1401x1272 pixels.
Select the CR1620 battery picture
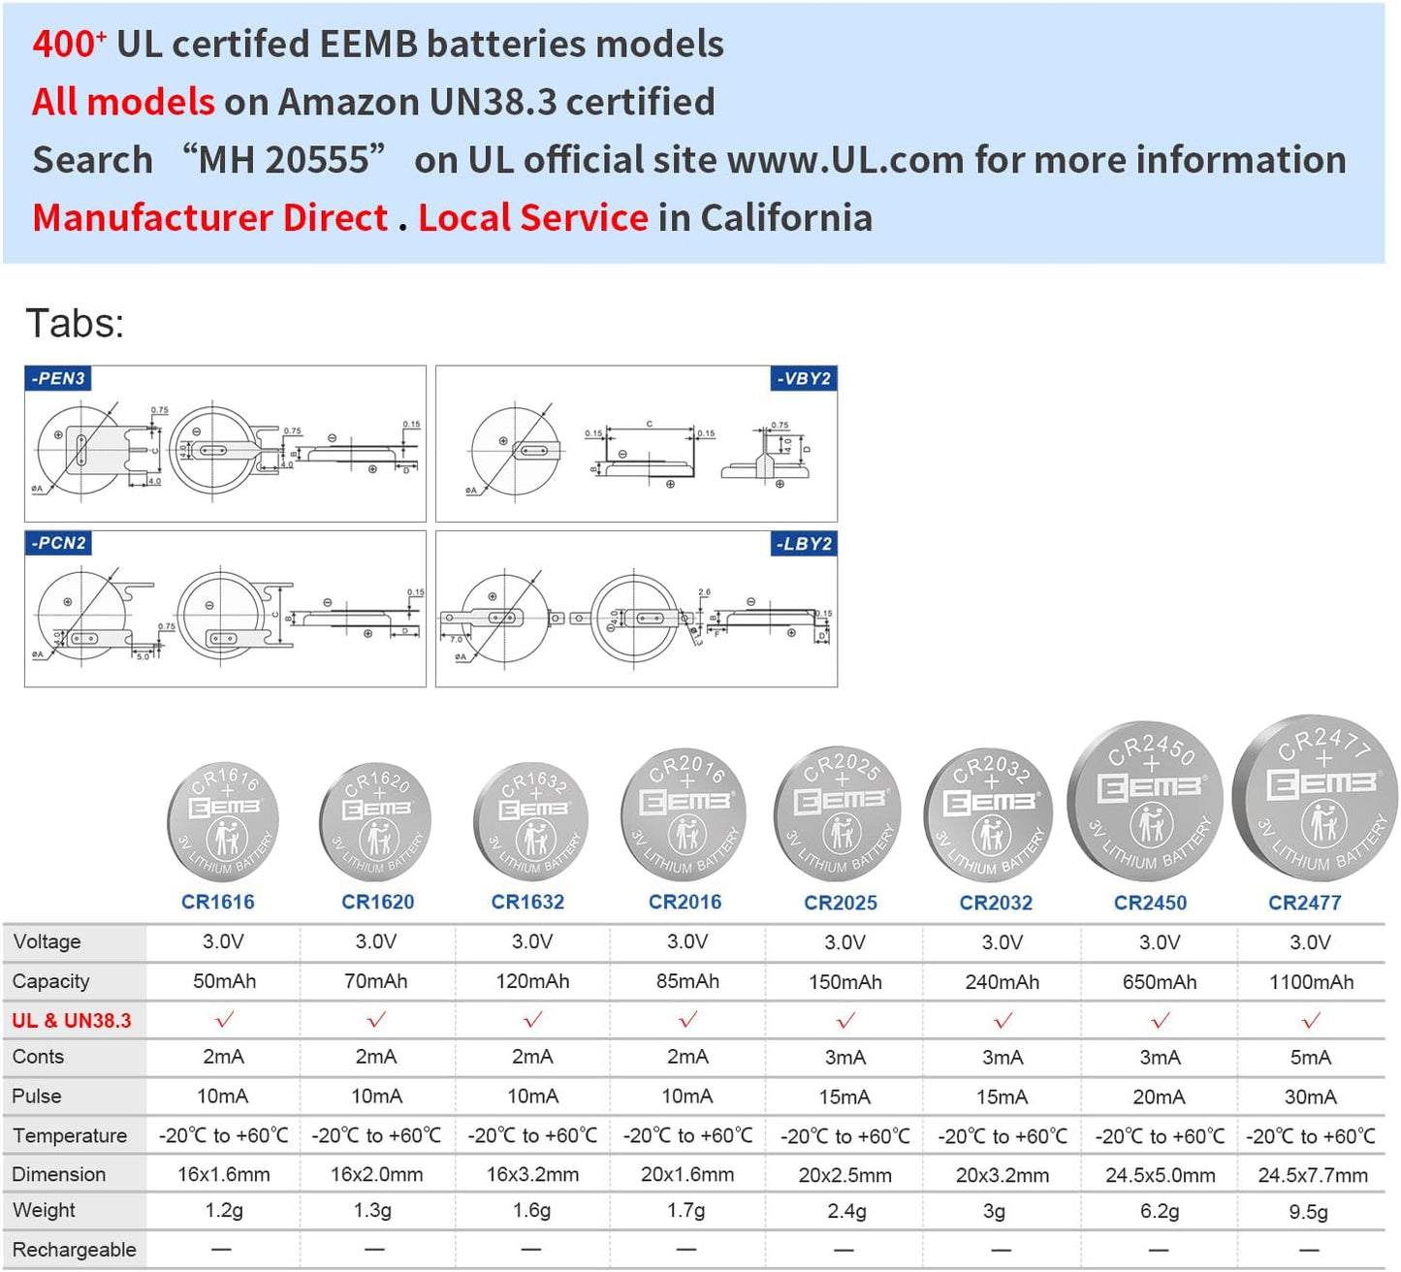(x=375, y=822)
